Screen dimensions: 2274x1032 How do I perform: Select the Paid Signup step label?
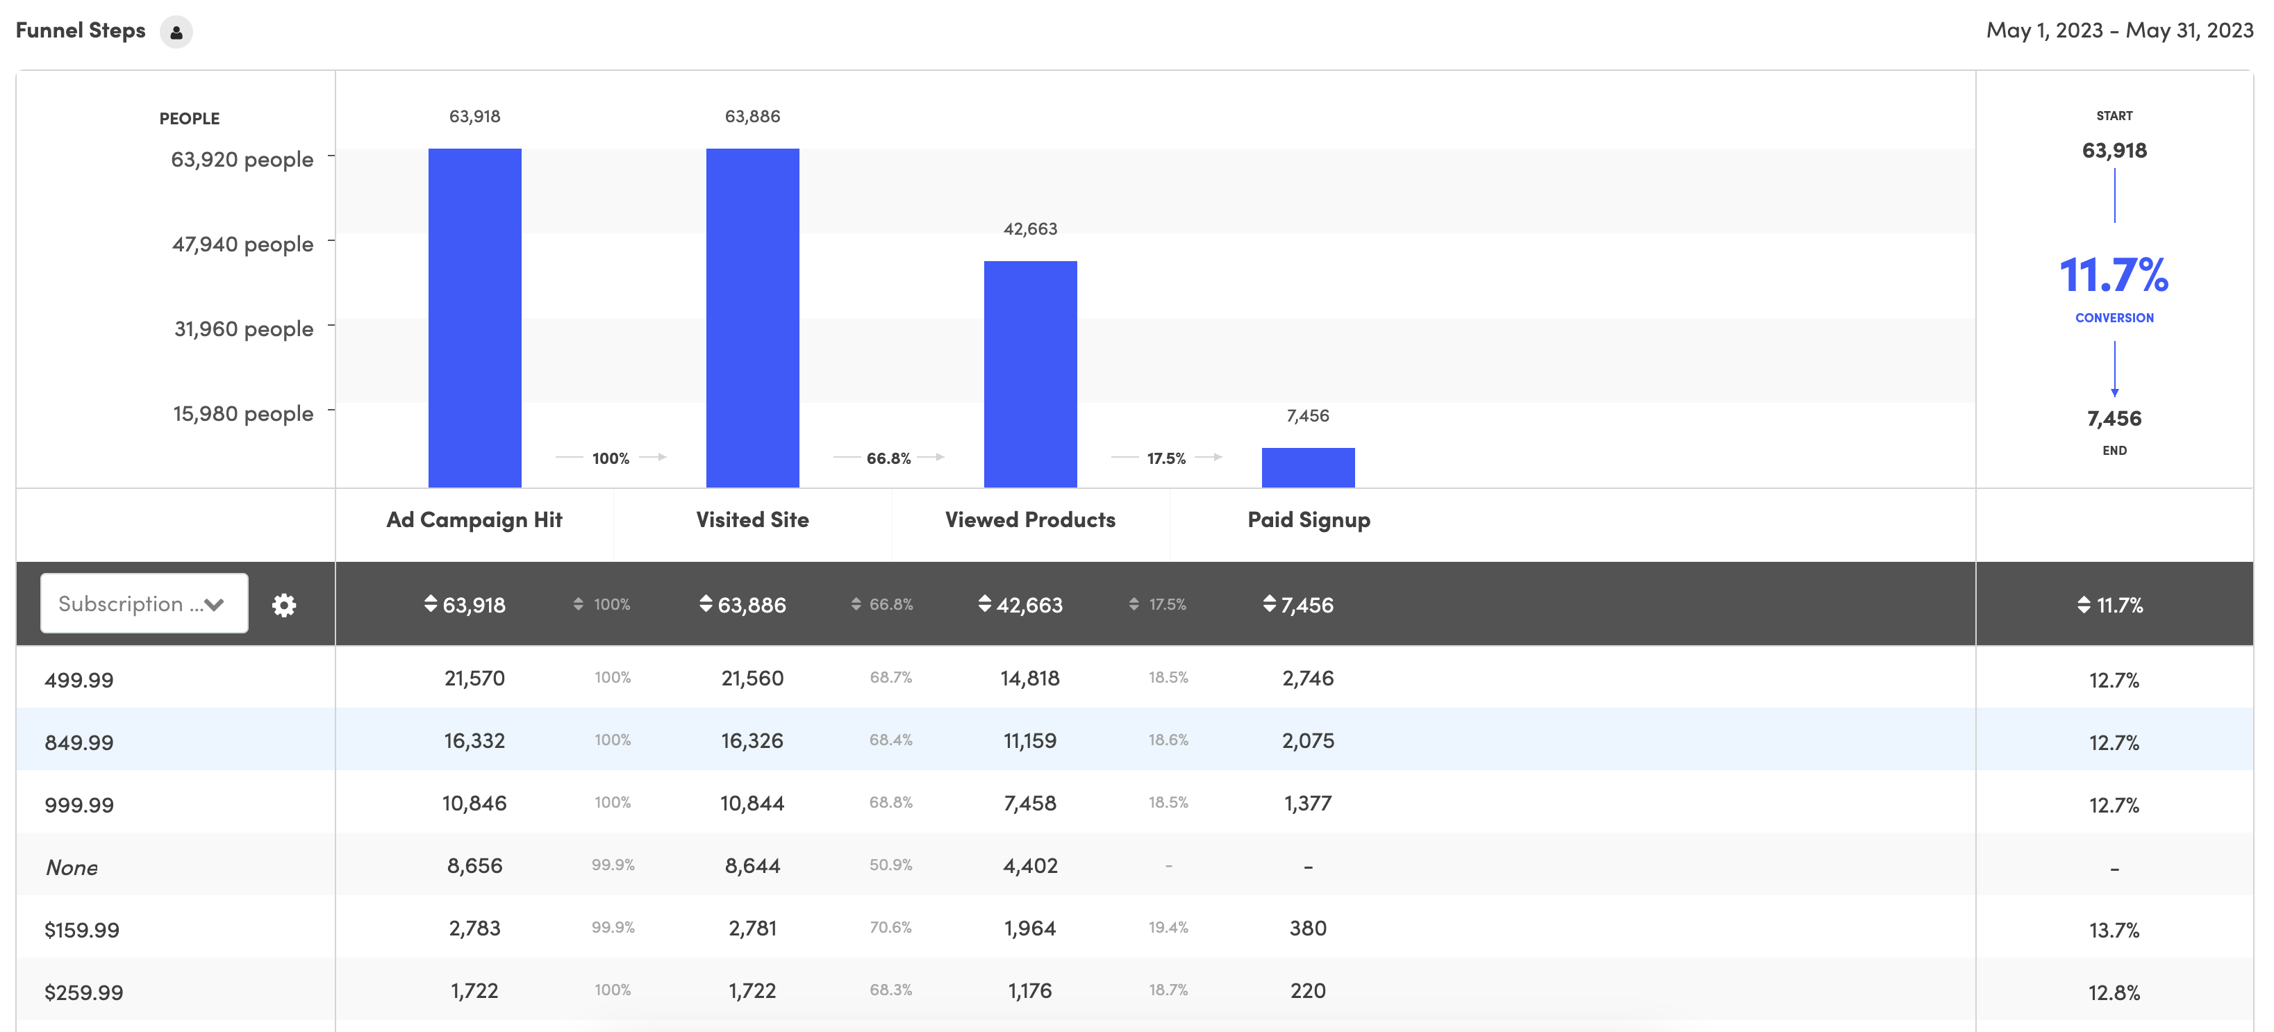pos(1309,520)
